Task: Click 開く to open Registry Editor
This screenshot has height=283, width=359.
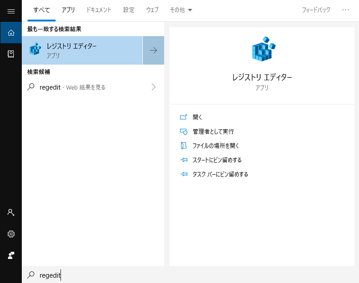Action: coord(197,117)
